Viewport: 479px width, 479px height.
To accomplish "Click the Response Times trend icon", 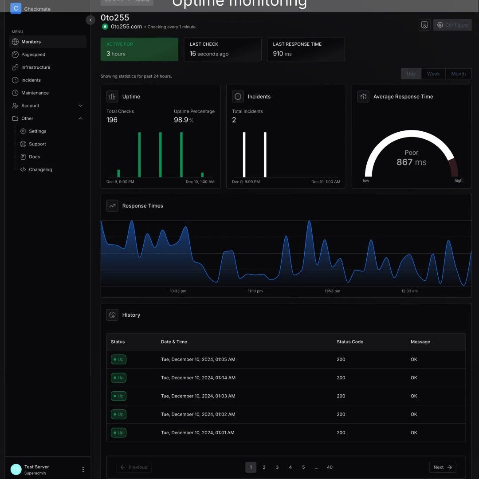I will (x=112, y=206).
